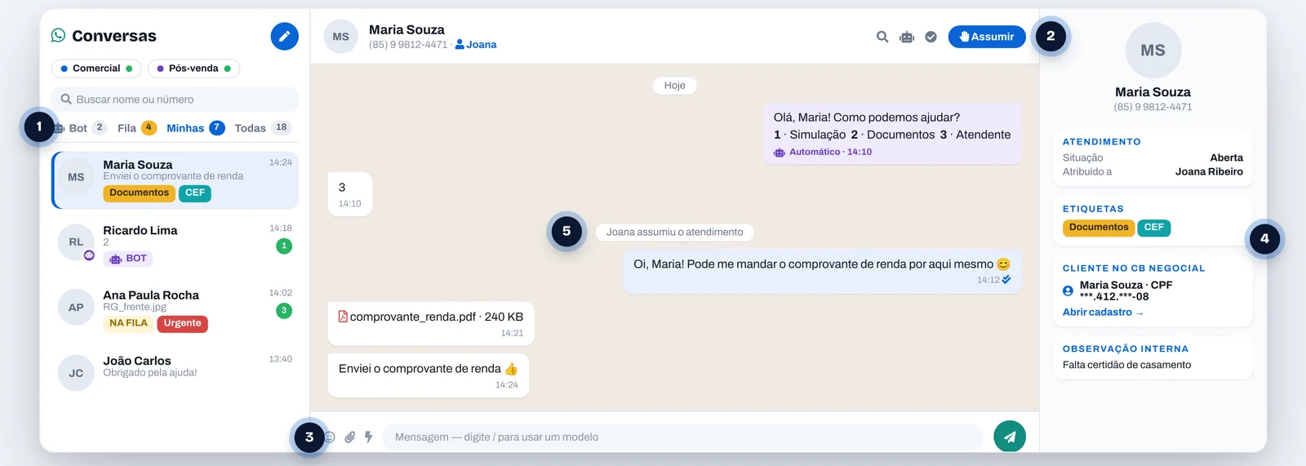Search within chat using magnifier icon
The width and height of the screenshot is (1306, 466).
(882, 37)
